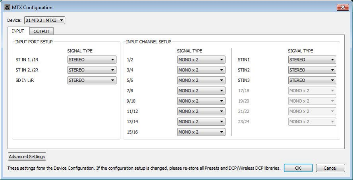Image resolution: width=353 pixels, height=180 pixels.
Task: Click the INPUT CHANNEL SETUP group label
Action: [x=149, y=42]
